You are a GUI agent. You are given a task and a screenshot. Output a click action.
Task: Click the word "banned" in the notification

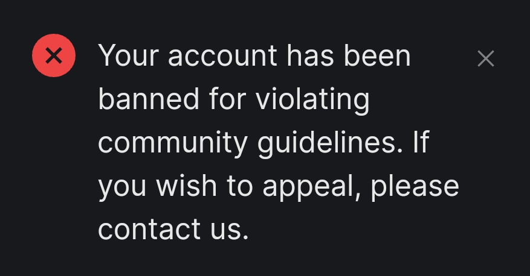click(149, 98)
